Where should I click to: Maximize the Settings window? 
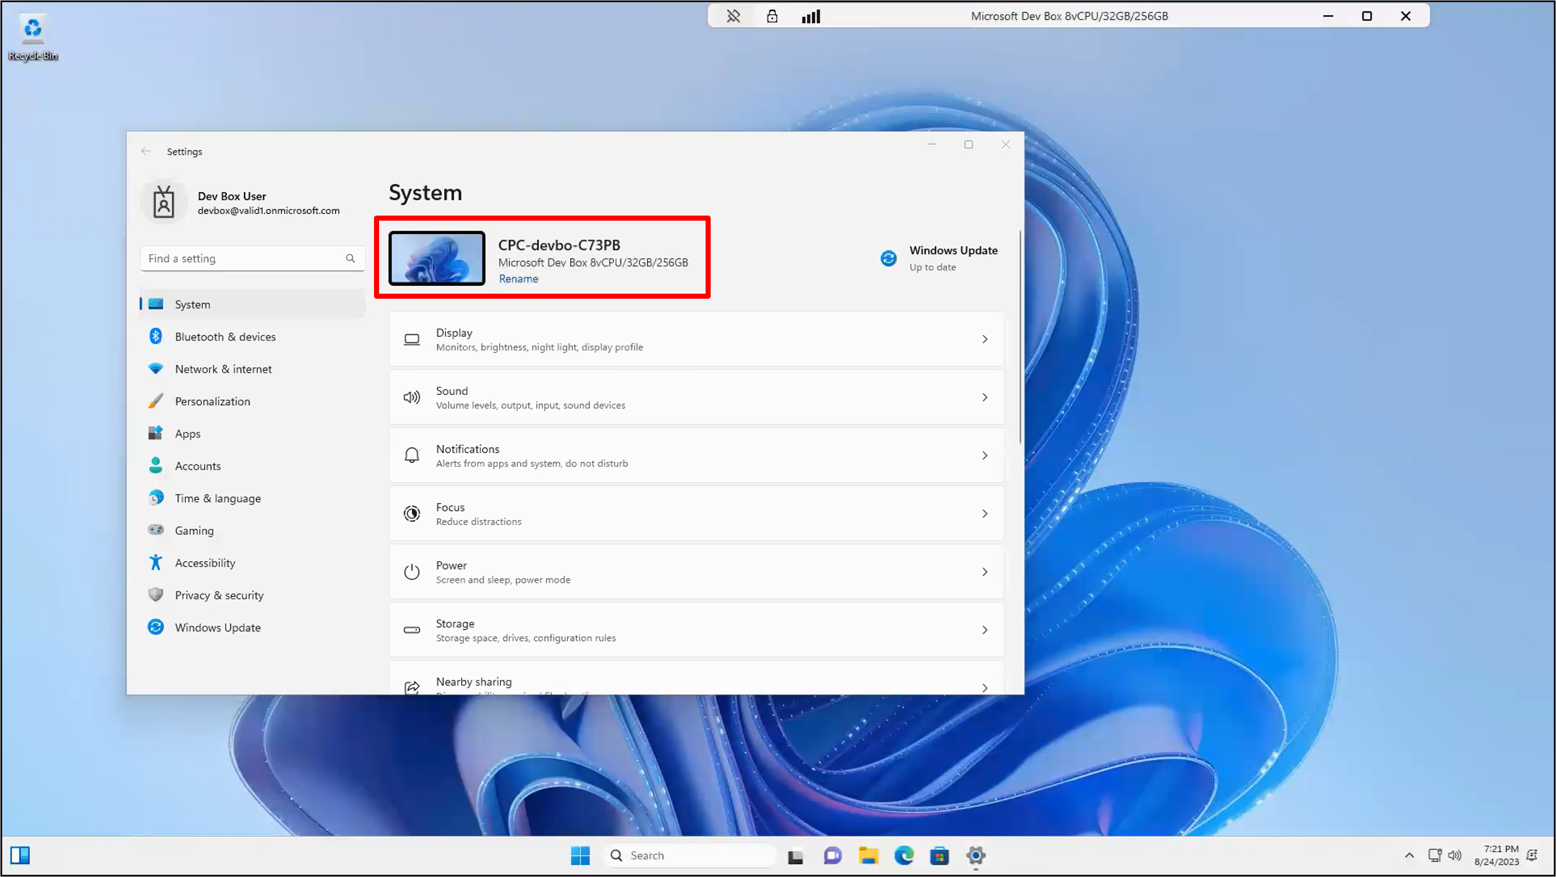[x=968, y=144]
